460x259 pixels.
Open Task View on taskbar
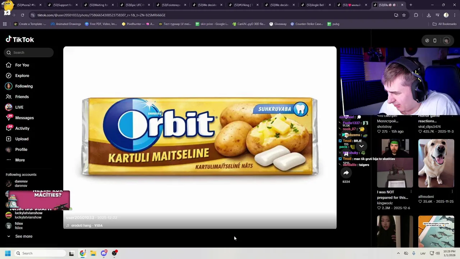pyautogui.click(x=72, y=253)
